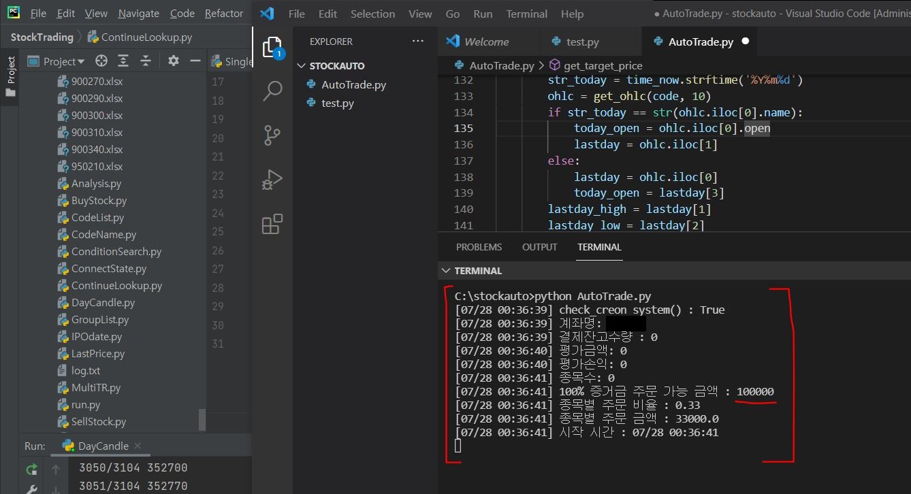This screenshot has width=911, height=494.
Task: Open AutoTrade.py in VS Code Explorer
Action: pyautogui.click(x=353, y=85)
